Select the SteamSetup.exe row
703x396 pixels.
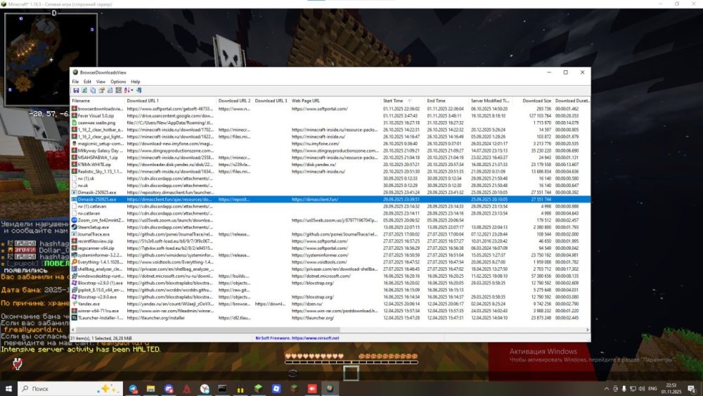click(330, 227)
